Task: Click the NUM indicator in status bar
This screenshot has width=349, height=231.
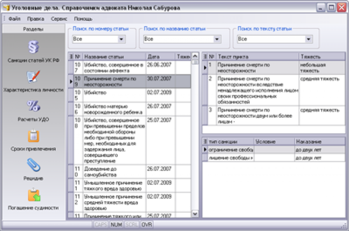Action: pyautogui.click(x=116, y=224)
